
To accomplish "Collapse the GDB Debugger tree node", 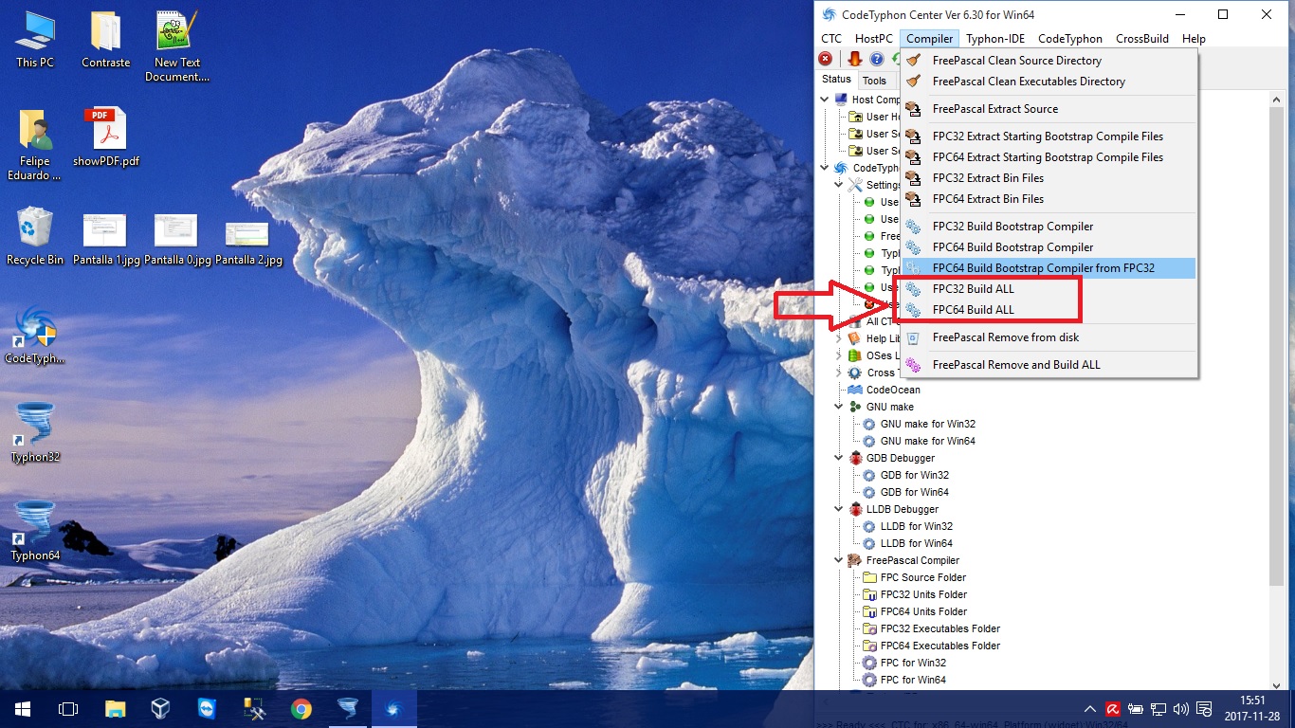I will [x=839, y=458].
